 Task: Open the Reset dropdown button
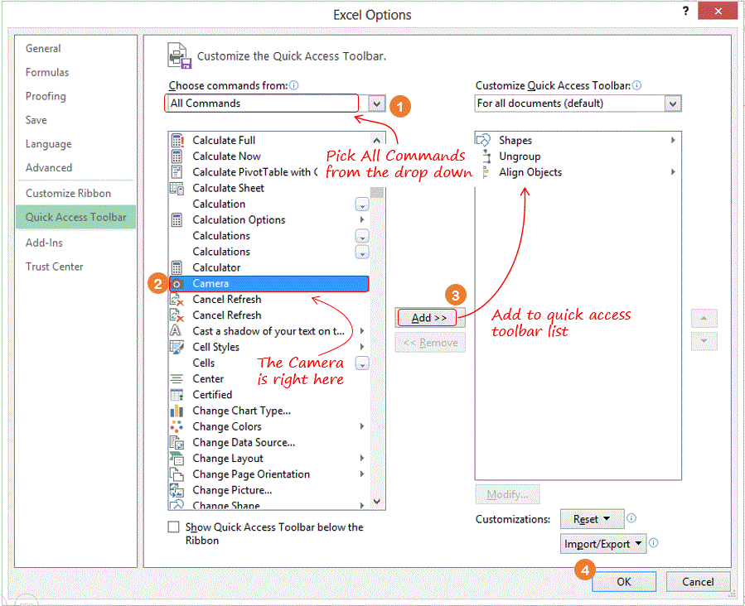tap(592, 519)
